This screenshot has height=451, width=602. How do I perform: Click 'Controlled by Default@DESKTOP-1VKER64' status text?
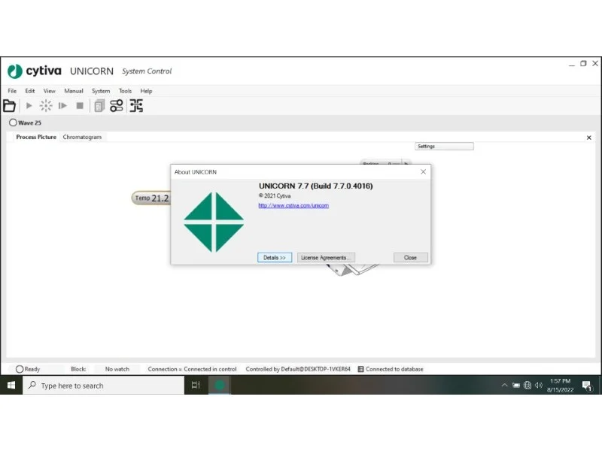[298, 369]
